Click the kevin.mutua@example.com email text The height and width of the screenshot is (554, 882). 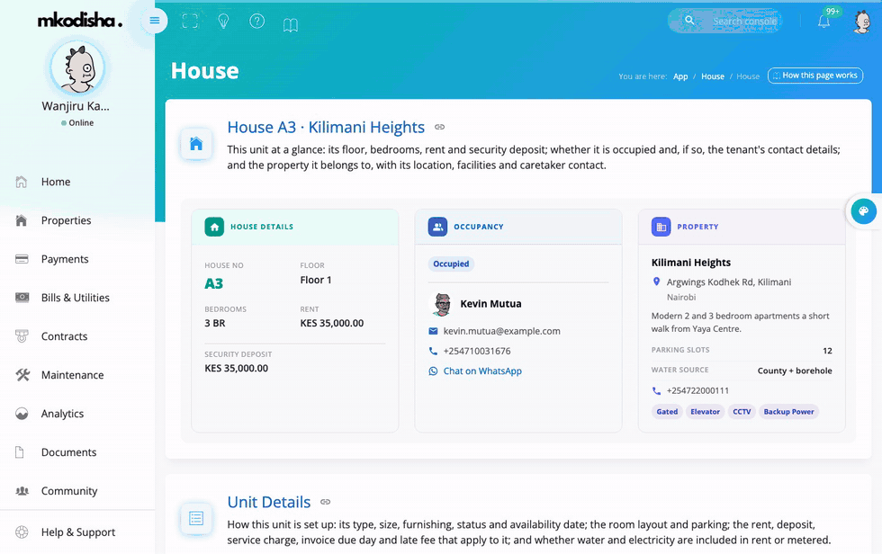[502, 331]
